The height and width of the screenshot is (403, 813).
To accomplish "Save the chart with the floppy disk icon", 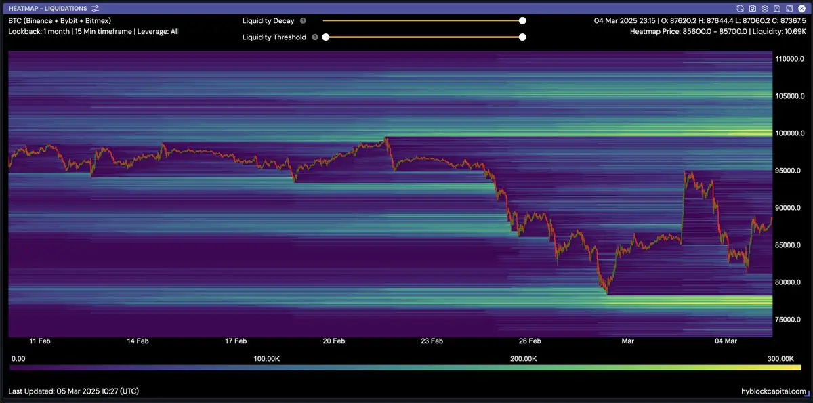I will click(x=777, y=8).
